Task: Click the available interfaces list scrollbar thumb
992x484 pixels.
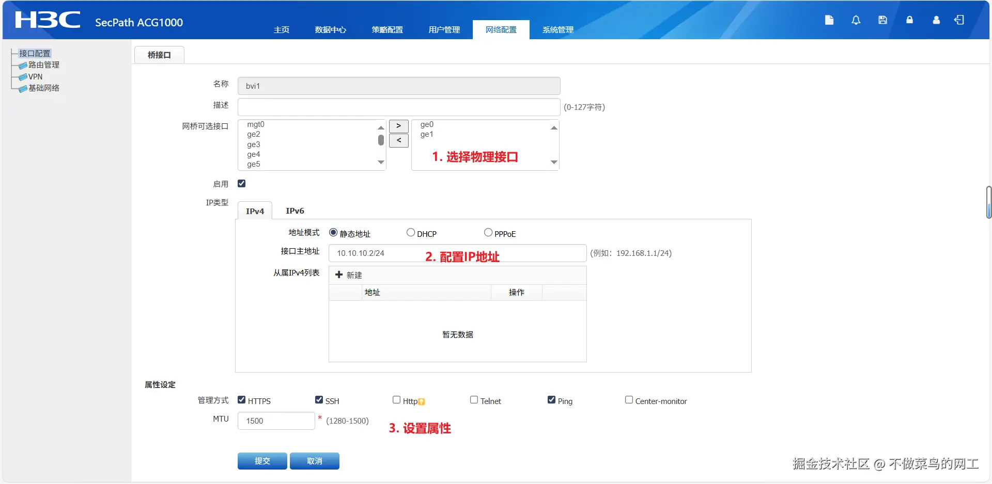Action: coord(381,140)
